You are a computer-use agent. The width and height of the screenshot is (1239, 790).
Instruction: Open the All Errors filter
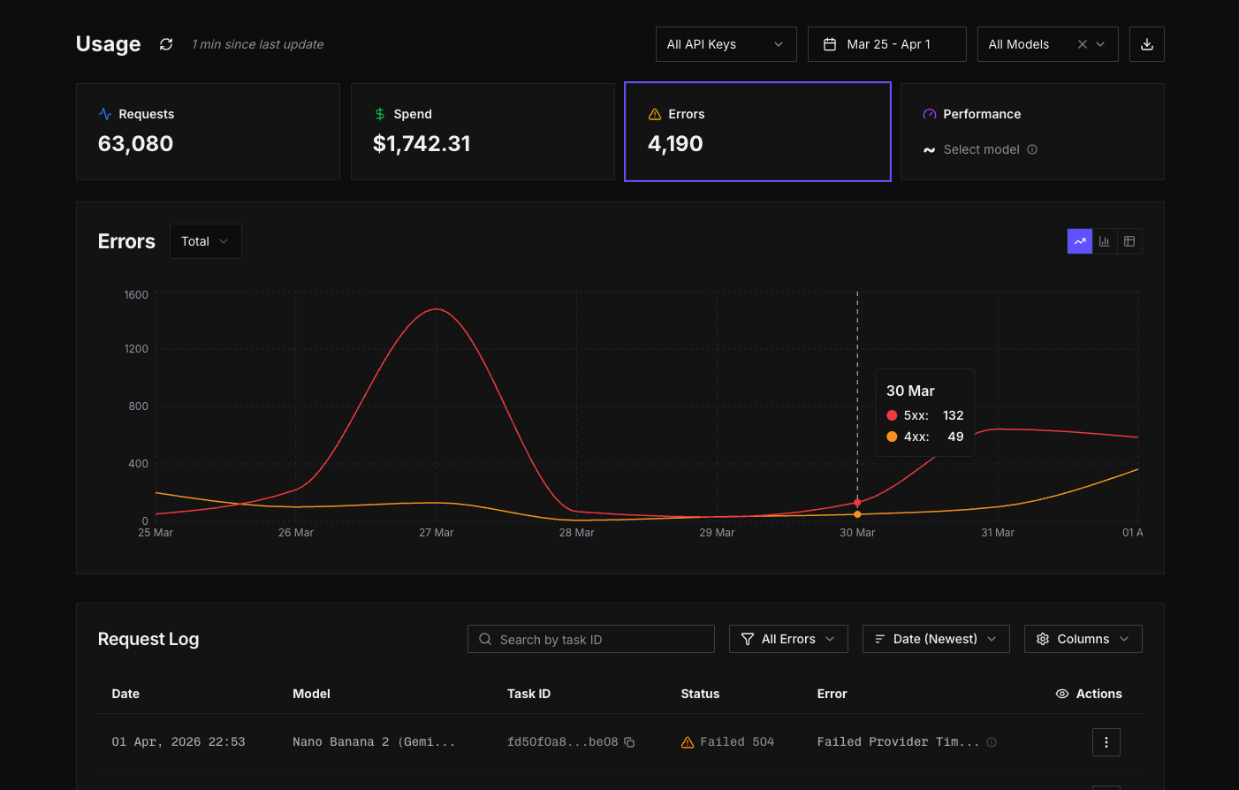point(788,639)
